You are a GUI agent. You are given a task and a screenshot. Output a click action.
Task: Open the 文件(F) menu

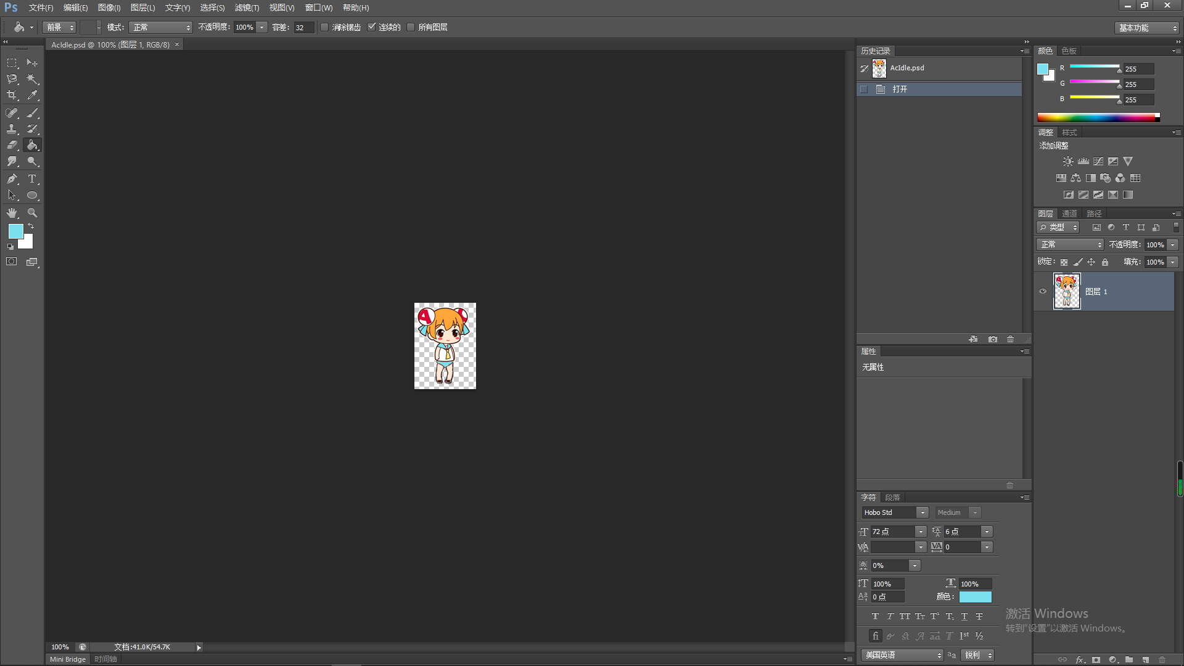[x=41, y=8]
